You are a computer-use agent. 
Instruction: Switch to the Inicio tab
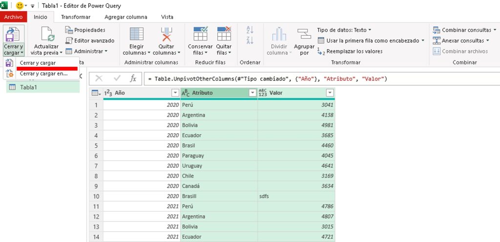pyautogui.click(x=41, y=17)
